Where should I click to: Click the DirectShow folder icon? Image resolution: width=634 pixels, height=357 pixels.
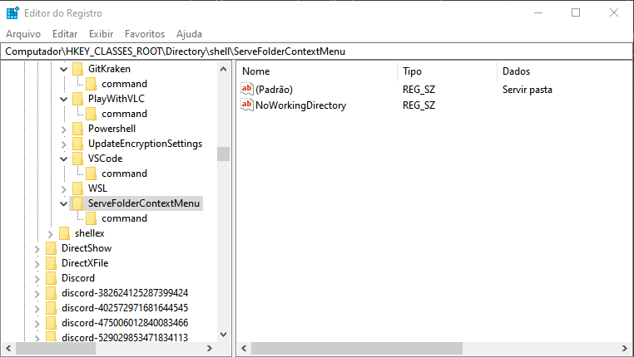[x=51, y=248]
